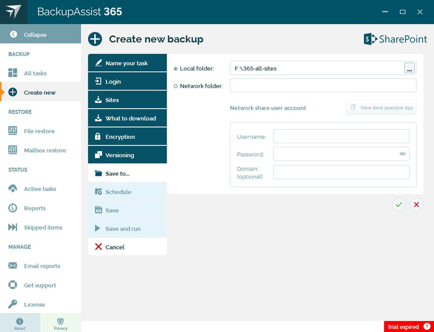Cancel the new backup wizard
The image size is (434, 332).
(x=127, y=247)
